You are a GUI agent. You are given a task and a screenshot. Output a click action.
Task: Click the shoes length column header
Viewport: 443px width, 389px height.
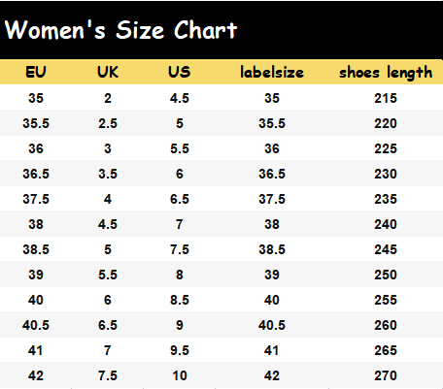(x=386, y=73)
